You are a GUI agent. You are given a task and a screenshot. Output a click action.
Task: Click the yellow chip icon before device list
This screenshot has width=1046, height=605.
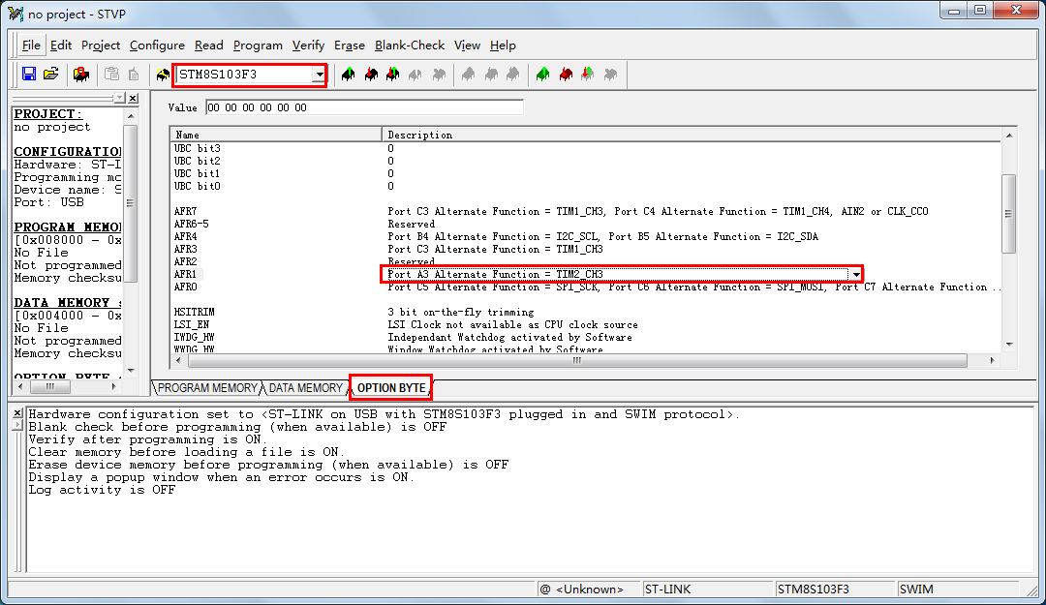[x=163, y=75]
